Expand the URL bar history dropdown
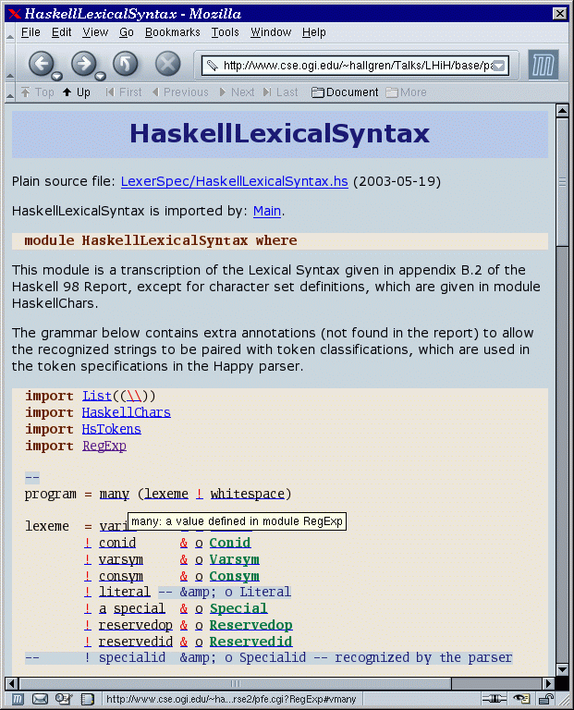The image size is (574, 710). click(x=499, y=66)
